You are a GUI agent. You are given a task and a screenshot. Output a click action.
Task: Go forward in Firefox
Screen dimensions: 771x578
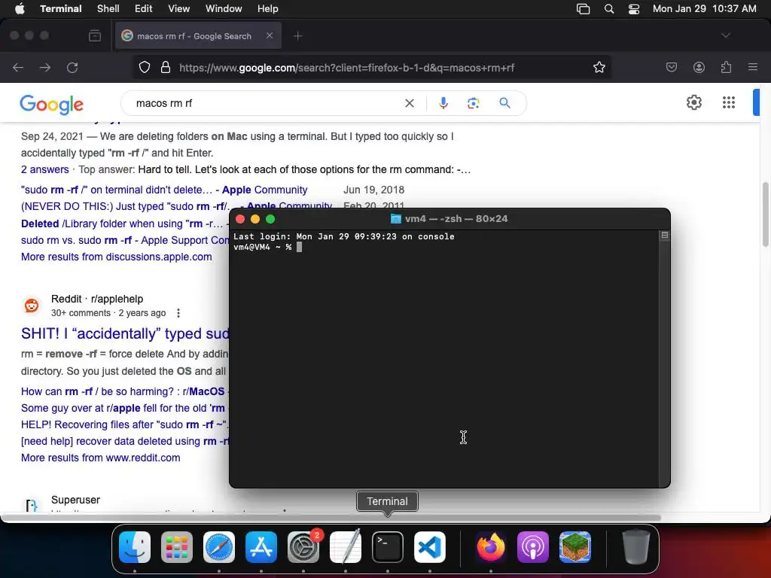[45, 67]
